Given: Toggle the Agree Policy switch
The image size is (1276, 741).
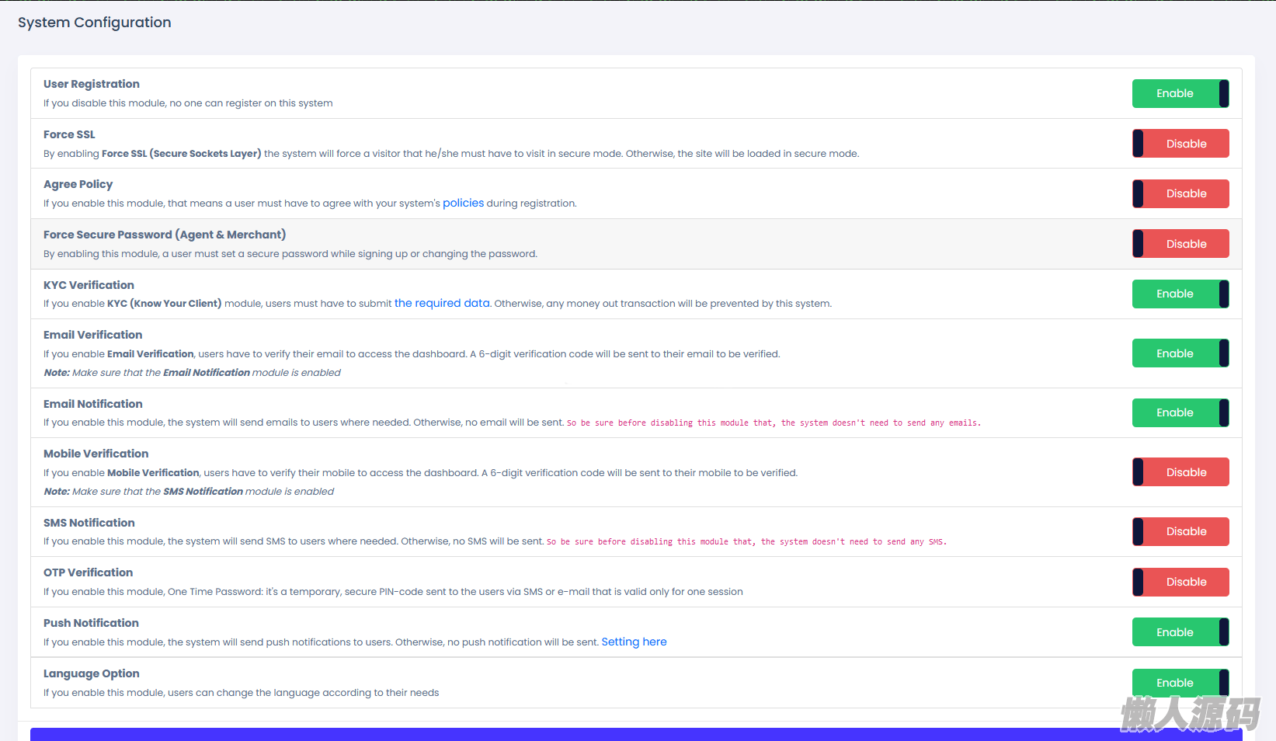Looking at the screenshot, I should (x=1180, y=193).
